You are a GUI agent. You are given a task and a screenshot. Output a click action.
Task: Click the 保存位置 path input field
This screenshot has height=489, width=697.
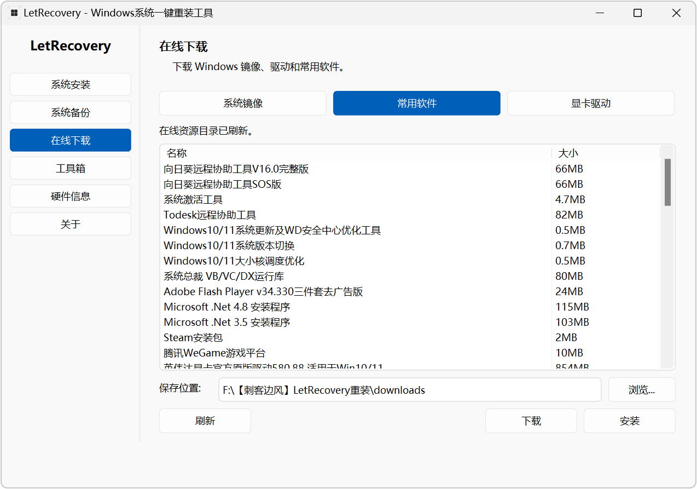point(410,390)
